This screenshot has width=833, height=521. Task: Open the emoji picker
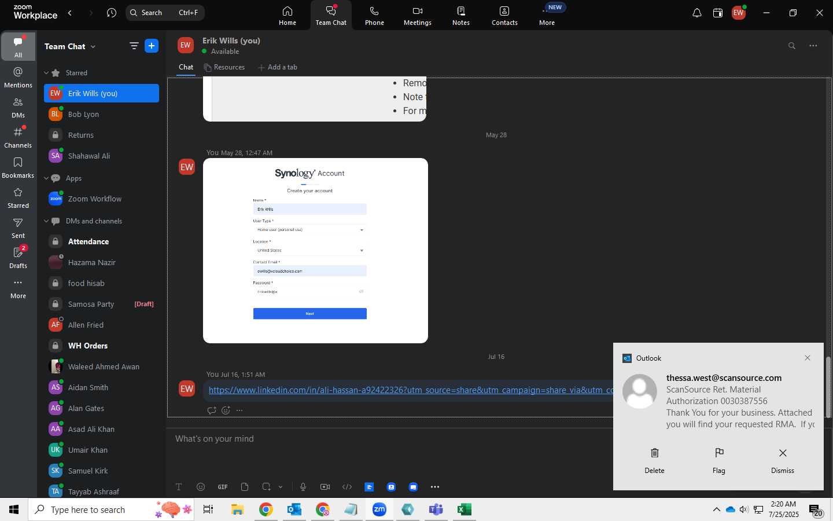tap(201, 487)
